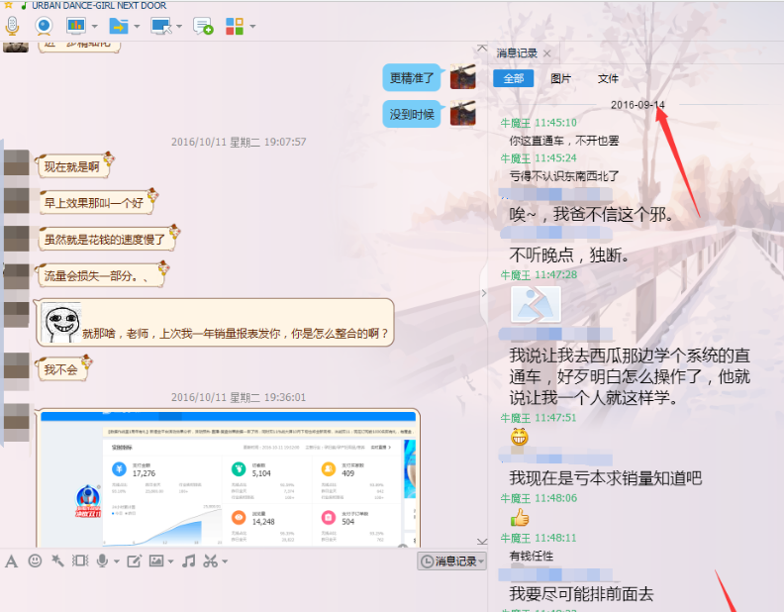The width and height of the screenshot is (784, 612).
Task: Click the URBAN DANCE-GIRL NEXT DOOR title
Action: pyautogui.click(x=99, y=6)
